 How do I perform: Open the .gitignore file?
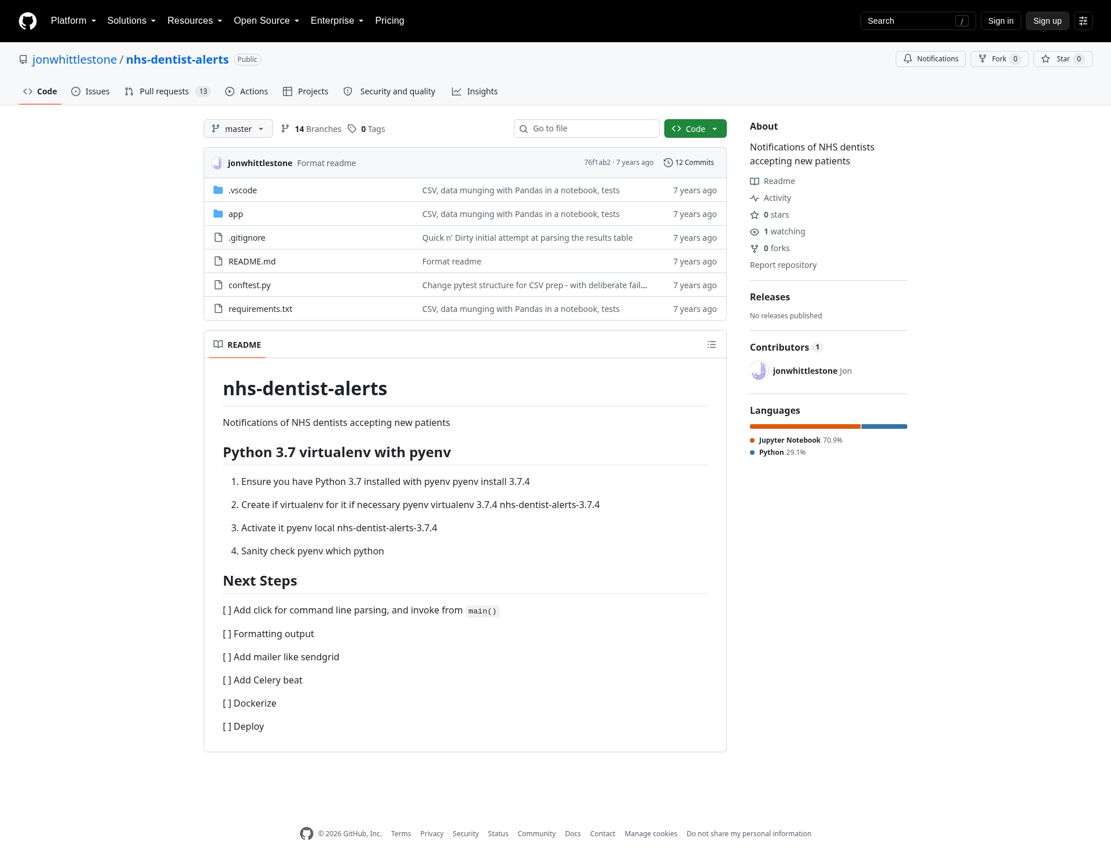[x=247, y=238]
